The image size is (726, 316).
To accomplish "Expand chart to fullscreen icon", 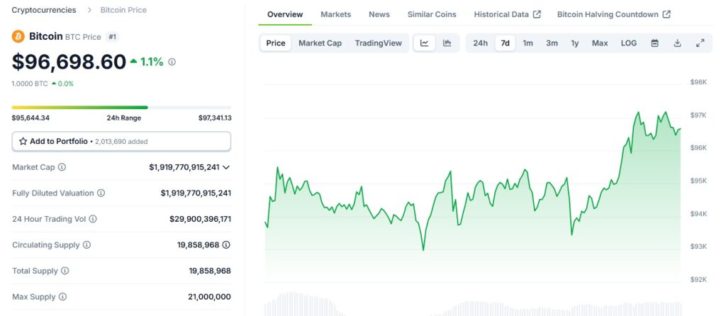I will [x=700, y=43].
